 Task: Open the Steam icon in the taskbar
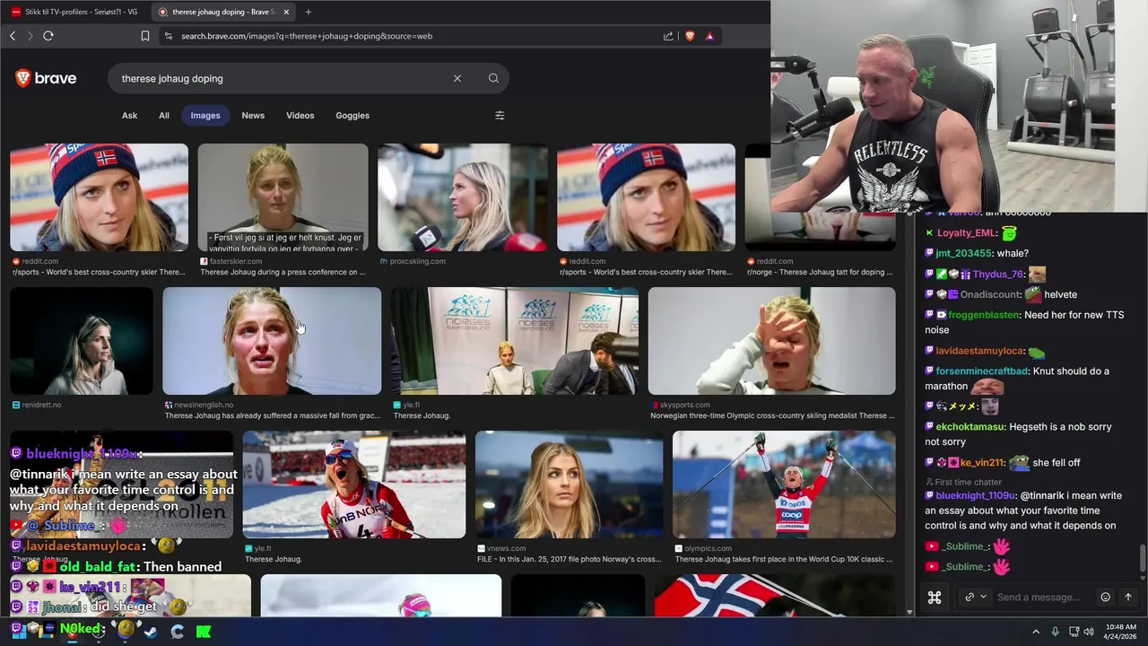tap(152, 632)
